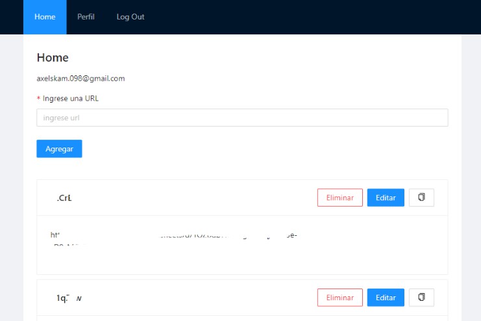This screenshot has width=481, height=321.
Task: Click the copy icon in the second card
Action: click(x=421, y=298)
